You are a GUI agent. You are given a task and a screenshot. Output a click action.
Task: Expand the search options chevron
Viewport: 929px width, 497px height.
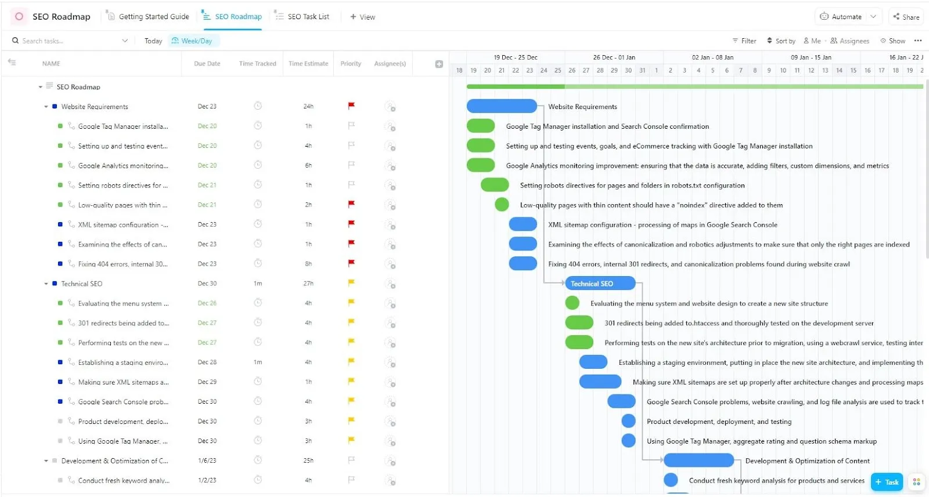(125, 41)
